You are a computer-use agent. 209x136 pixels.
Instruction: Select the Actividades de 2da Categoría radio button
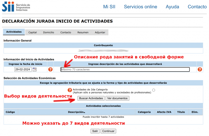click(154, 90)
